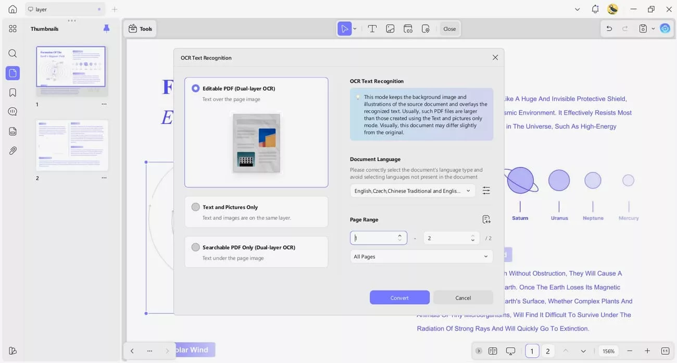Pin the Thumbnails panel

106,29
